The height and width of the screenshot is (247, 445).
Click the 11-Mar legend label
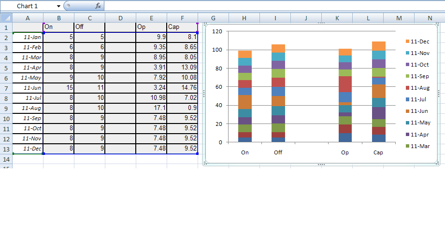pyautogui.click(x=419, y=146)
